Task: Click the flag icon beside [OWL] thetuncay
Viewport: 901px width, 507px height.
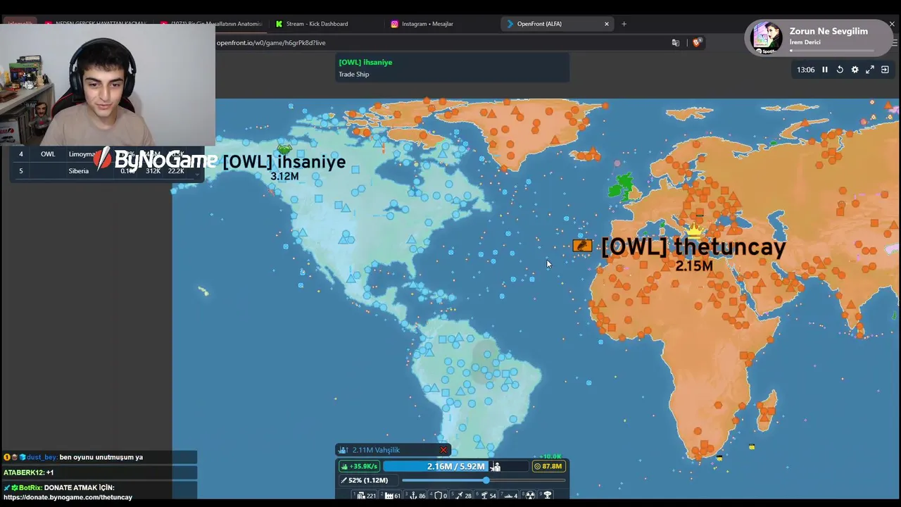Action: (583, 246)
